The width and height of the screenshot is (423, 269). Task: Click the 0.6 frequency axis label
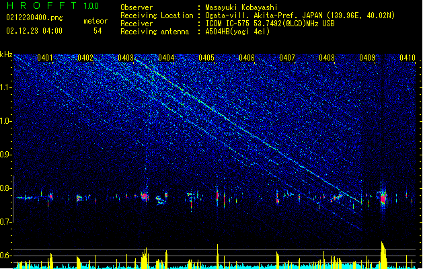click(x=5, y=256)
